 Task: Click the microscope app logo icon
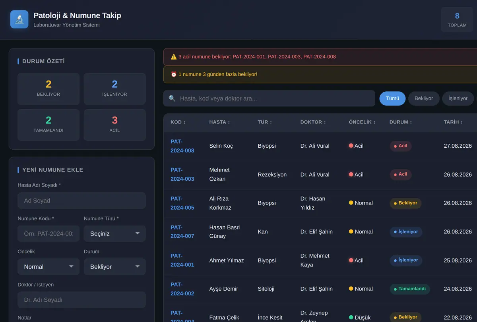pos(19,19)
